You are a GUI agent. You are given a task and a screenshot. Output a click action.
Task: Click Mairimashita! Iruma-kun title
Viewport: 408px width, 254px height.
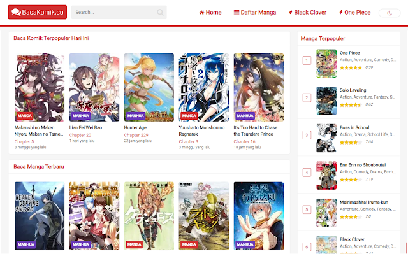point(364,202)
